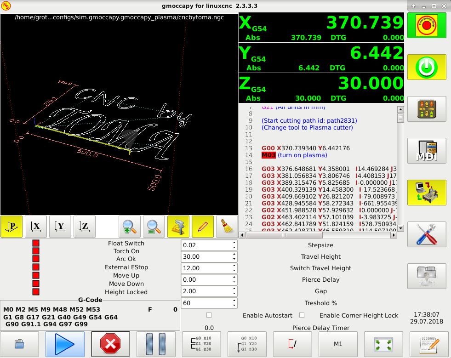Switch preview to Y view
The image size is (451, 358).
60,227
